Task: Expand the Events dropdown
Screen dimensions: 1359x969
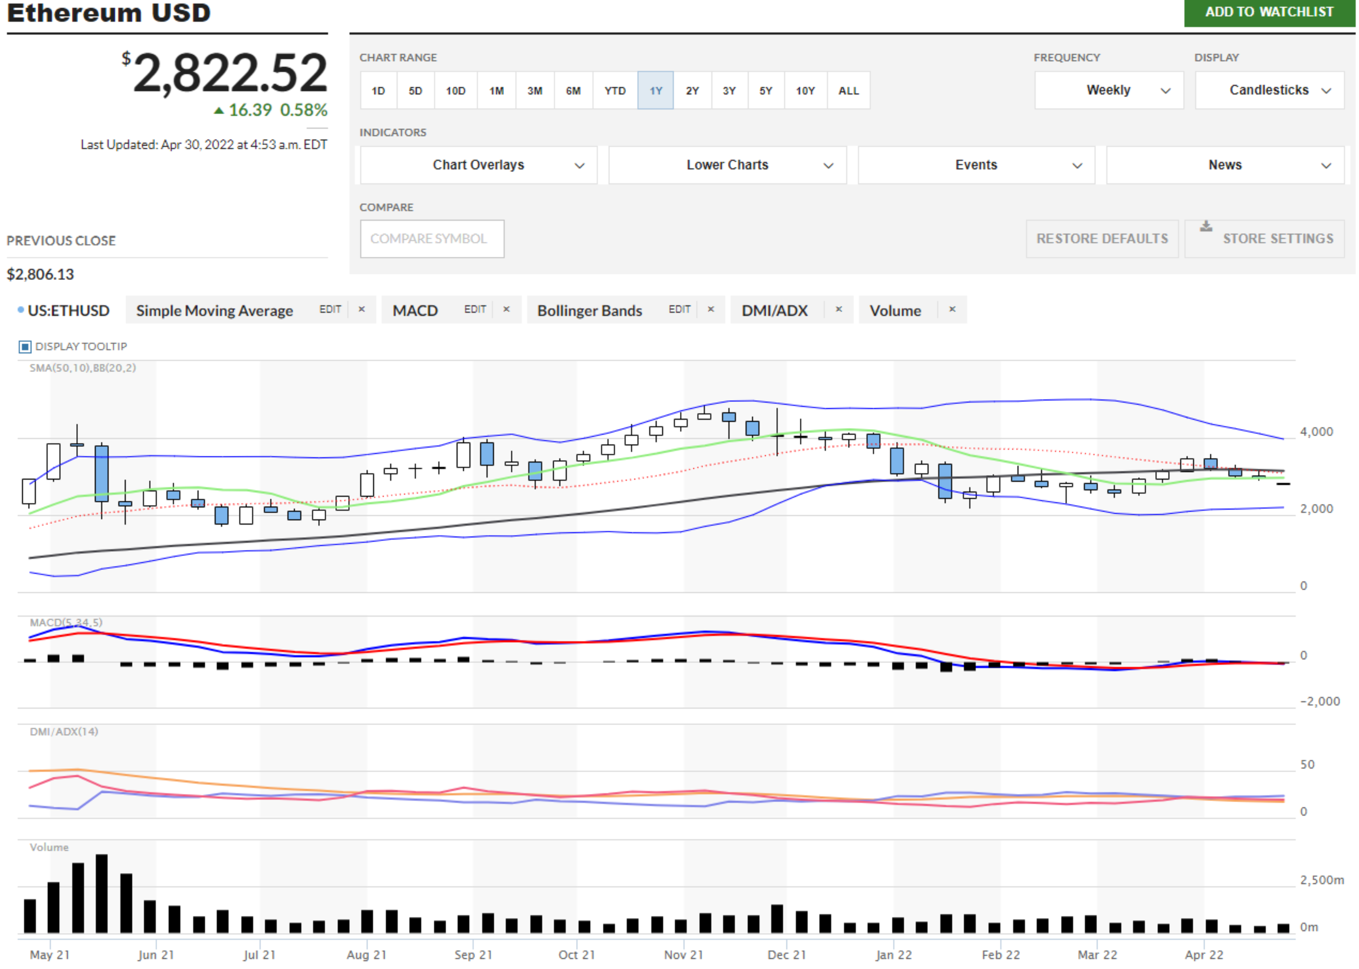Action: pyautogui.click(x=977, y=165)
